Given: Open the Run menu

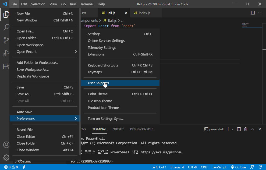Looking at the screenshot, I should point(73,4).
